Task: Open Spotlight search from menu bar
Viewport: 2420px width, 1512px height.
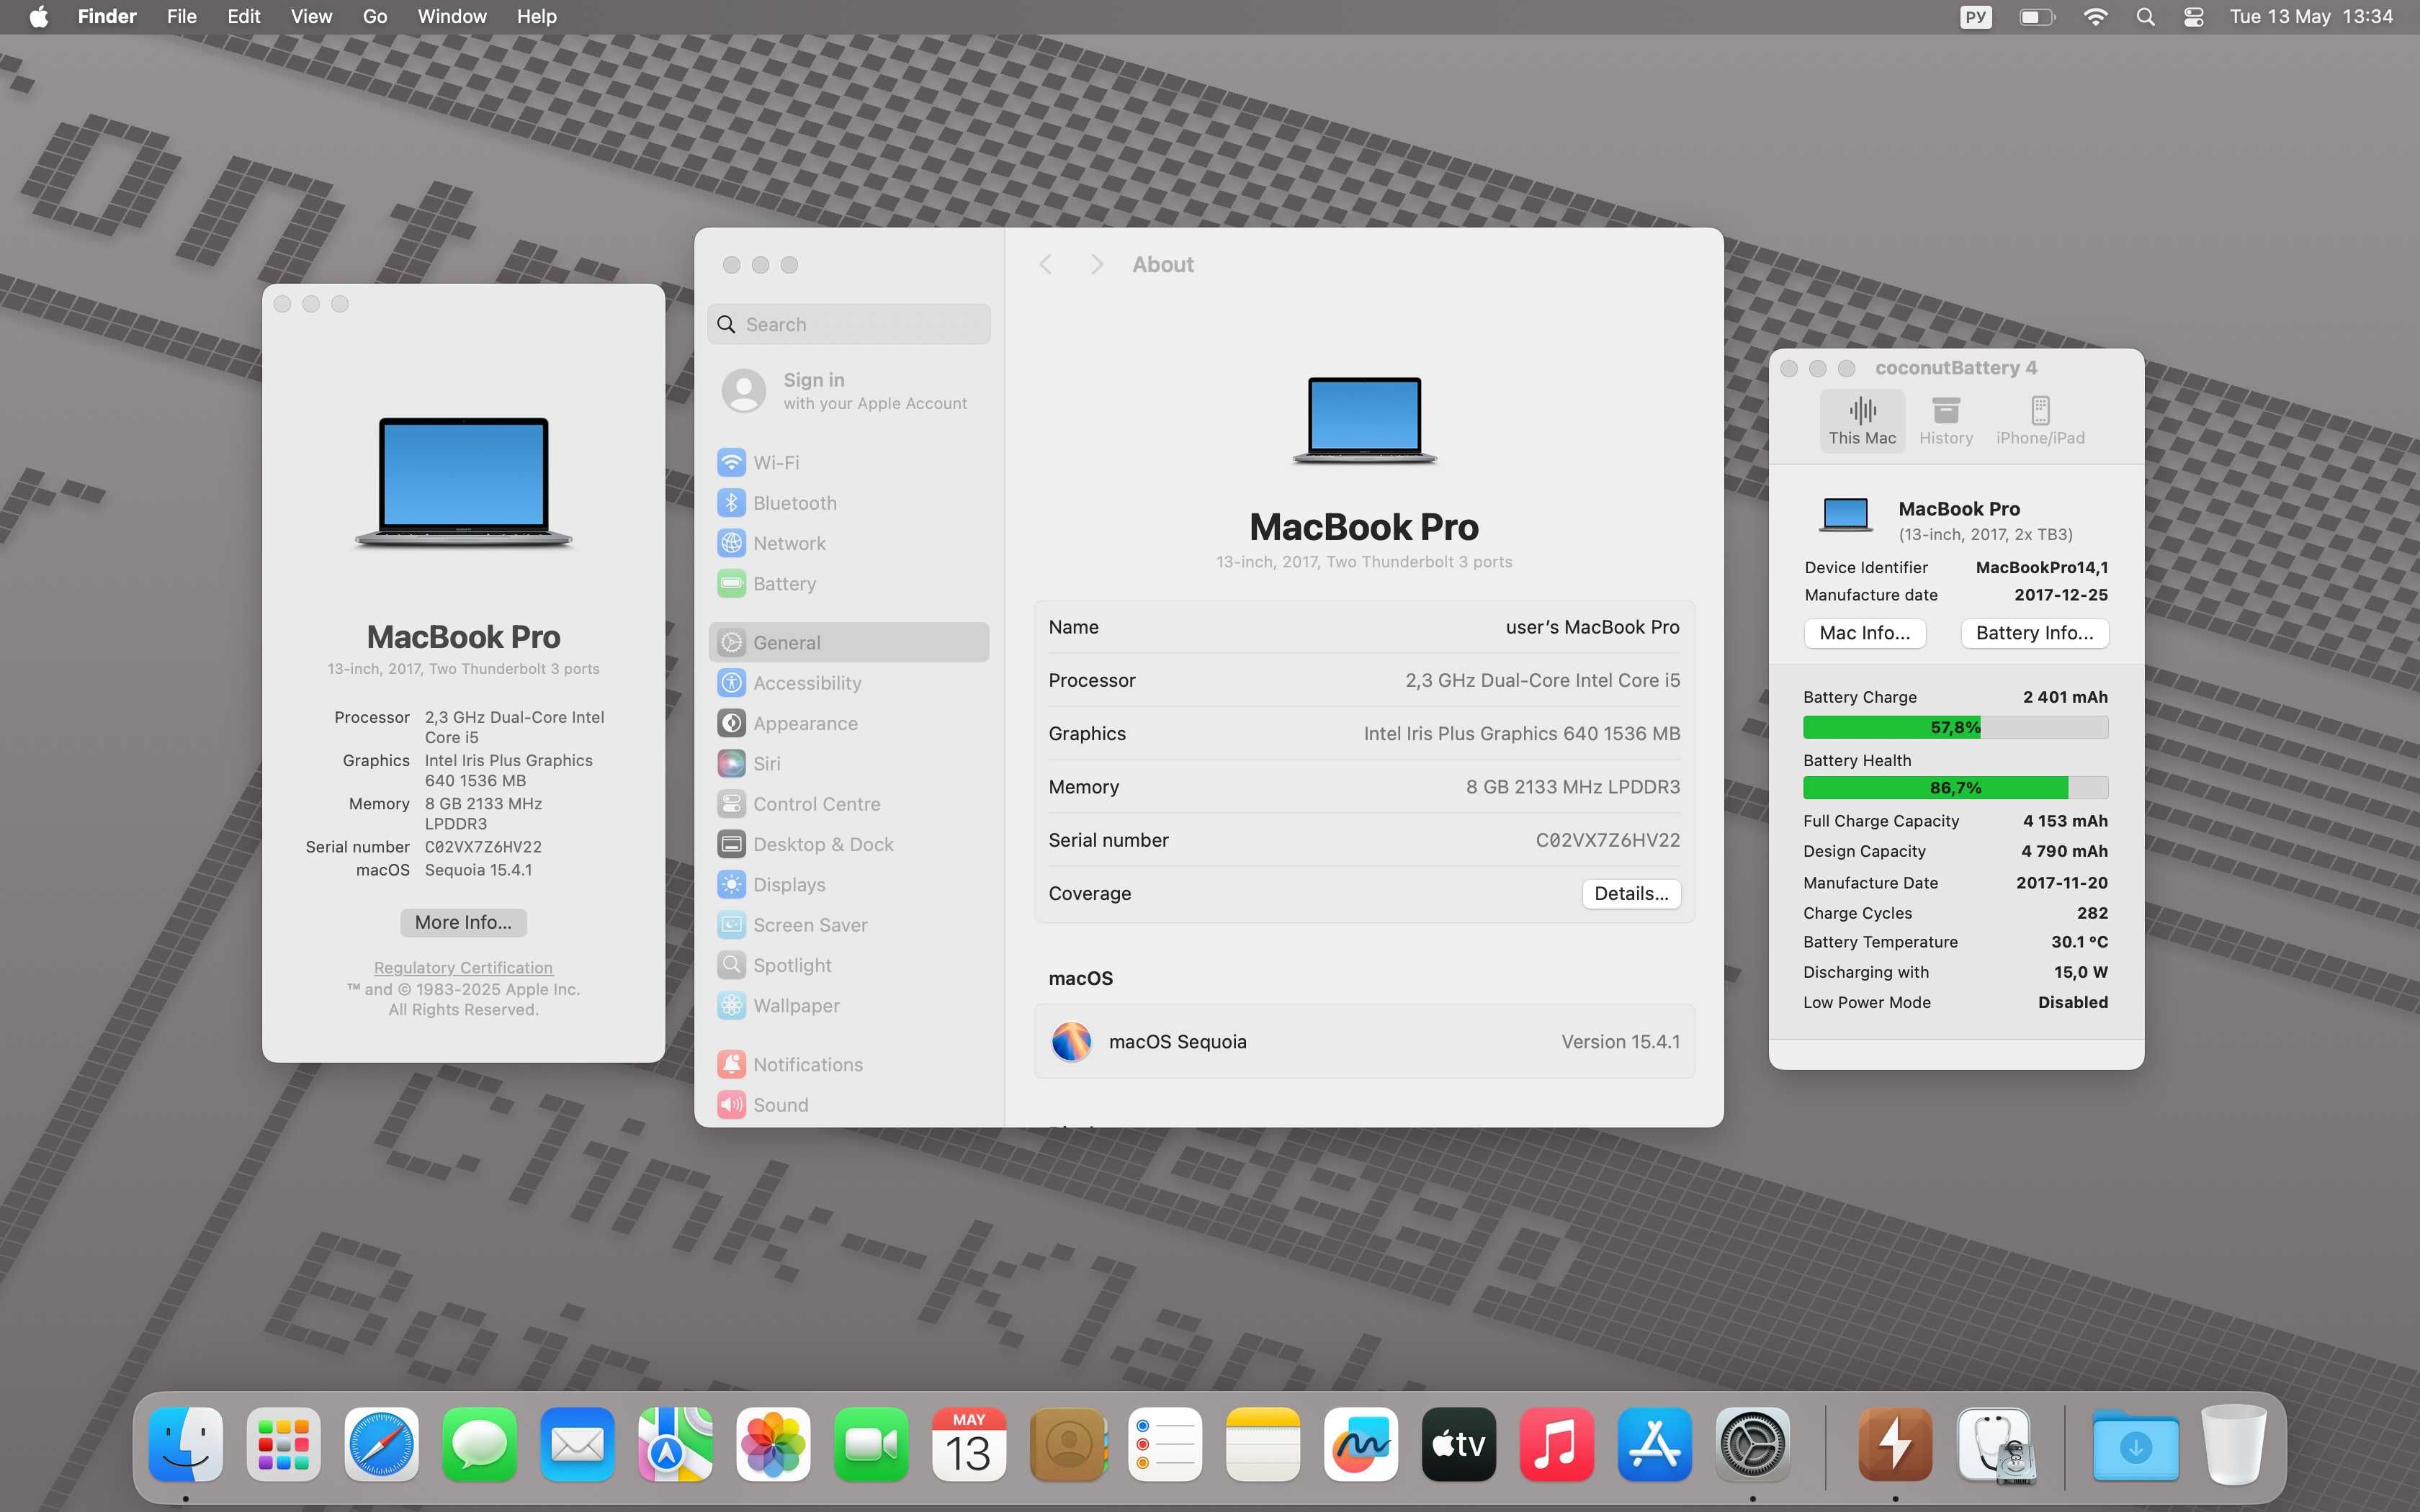Action: tap(2145, 17)
